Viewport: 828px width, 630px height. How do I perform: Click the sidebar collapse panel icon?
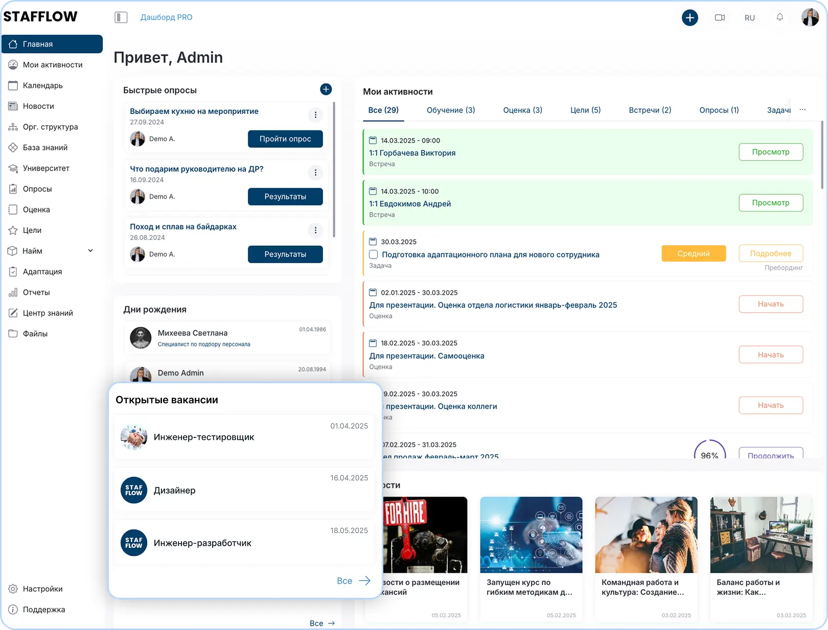coord(121,17)
